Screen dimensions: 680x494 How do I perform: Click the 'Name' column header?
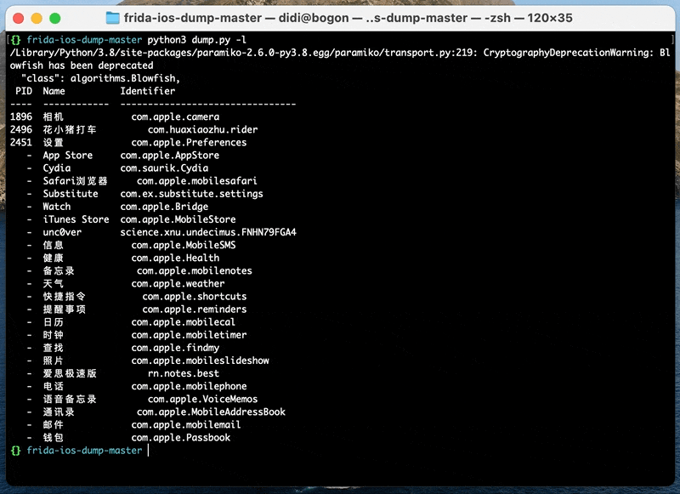point(54,91)
